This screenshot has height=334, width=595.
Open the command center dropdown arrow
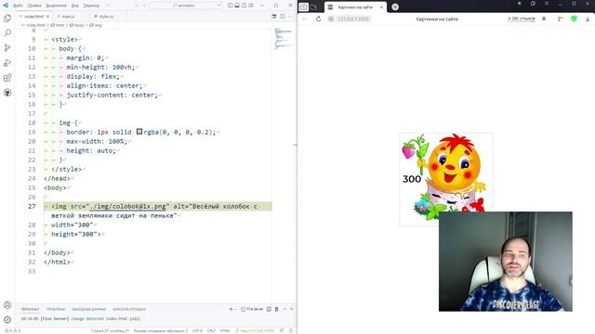(x=218, y=6)
